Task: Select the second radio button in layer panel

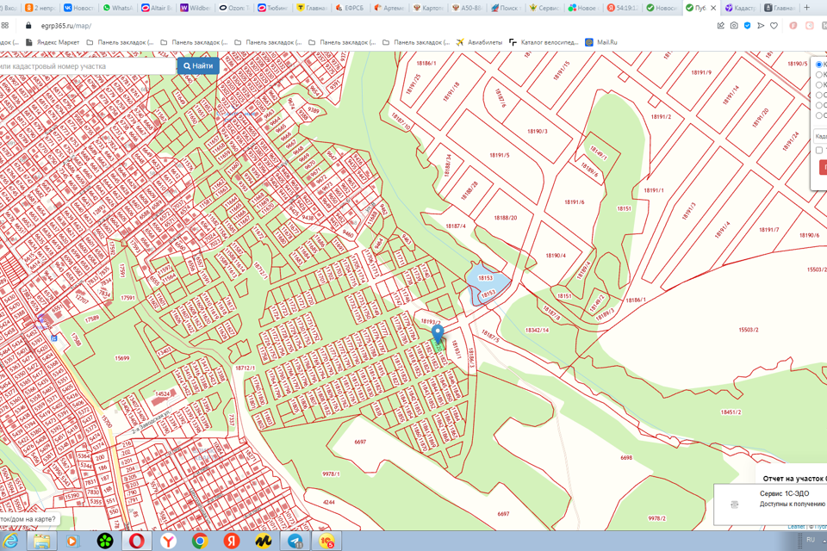Action: 819,75
